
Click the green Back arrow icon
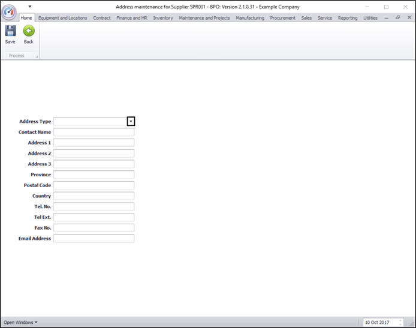[x=29, y=31]
